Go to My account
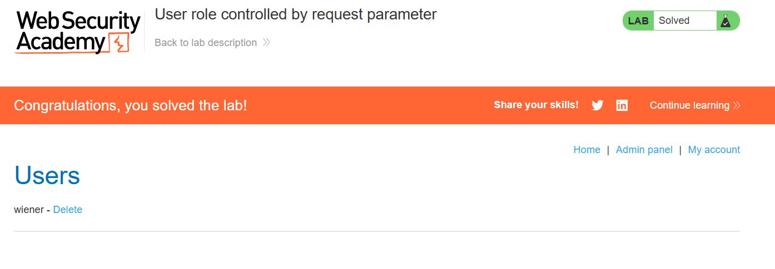 point(714,150)
